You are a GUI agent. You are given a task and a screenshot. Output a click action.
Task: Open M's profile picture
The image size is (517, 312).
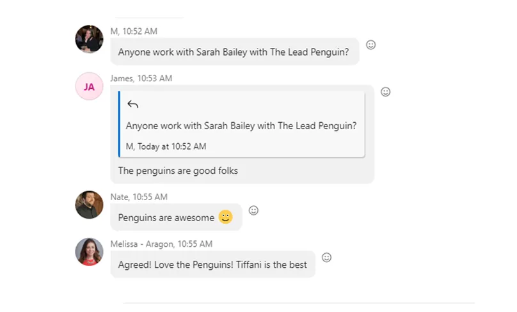(89, 39)
